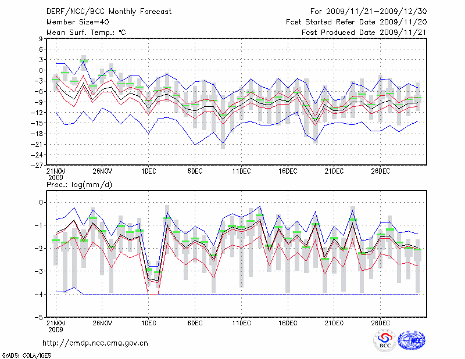Click the -5 precipitation y-axis label

pyautogui.click(x=39, y=318)
